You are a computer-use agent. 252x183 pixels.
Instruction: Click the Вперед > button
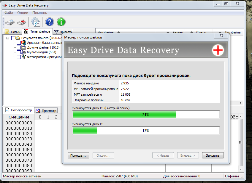(x=188, y=155)
